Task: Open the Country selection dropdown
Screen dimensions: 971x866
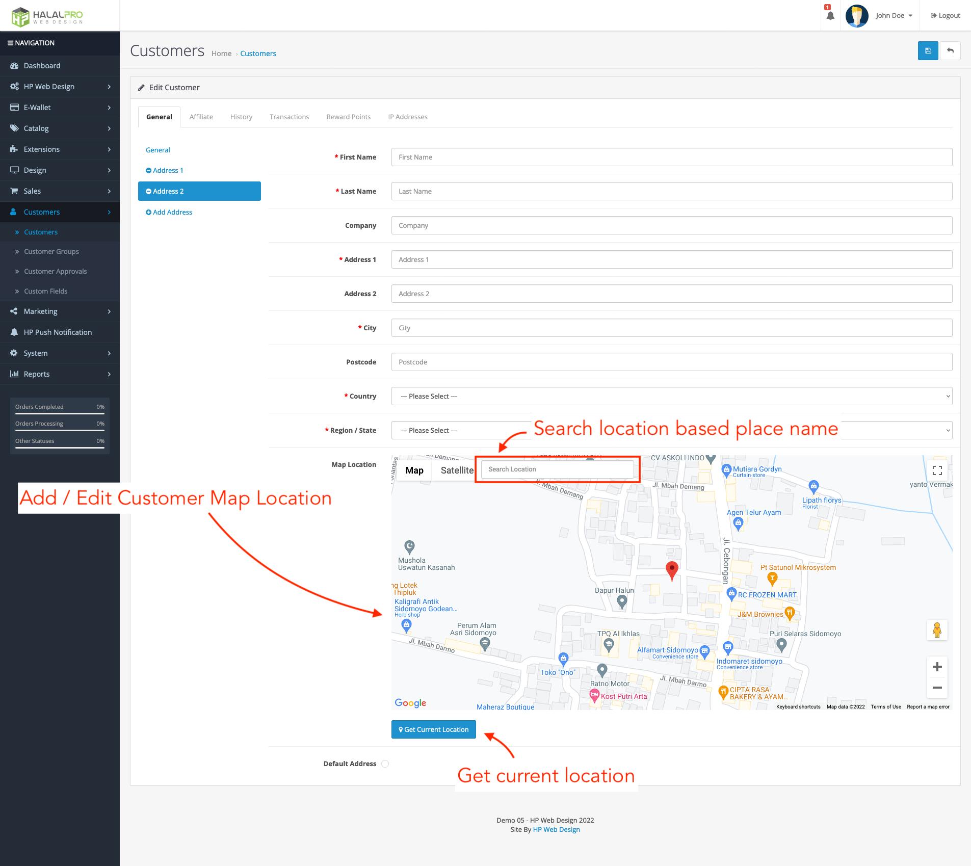Action: pyautogui.click(x=671, y=396)
